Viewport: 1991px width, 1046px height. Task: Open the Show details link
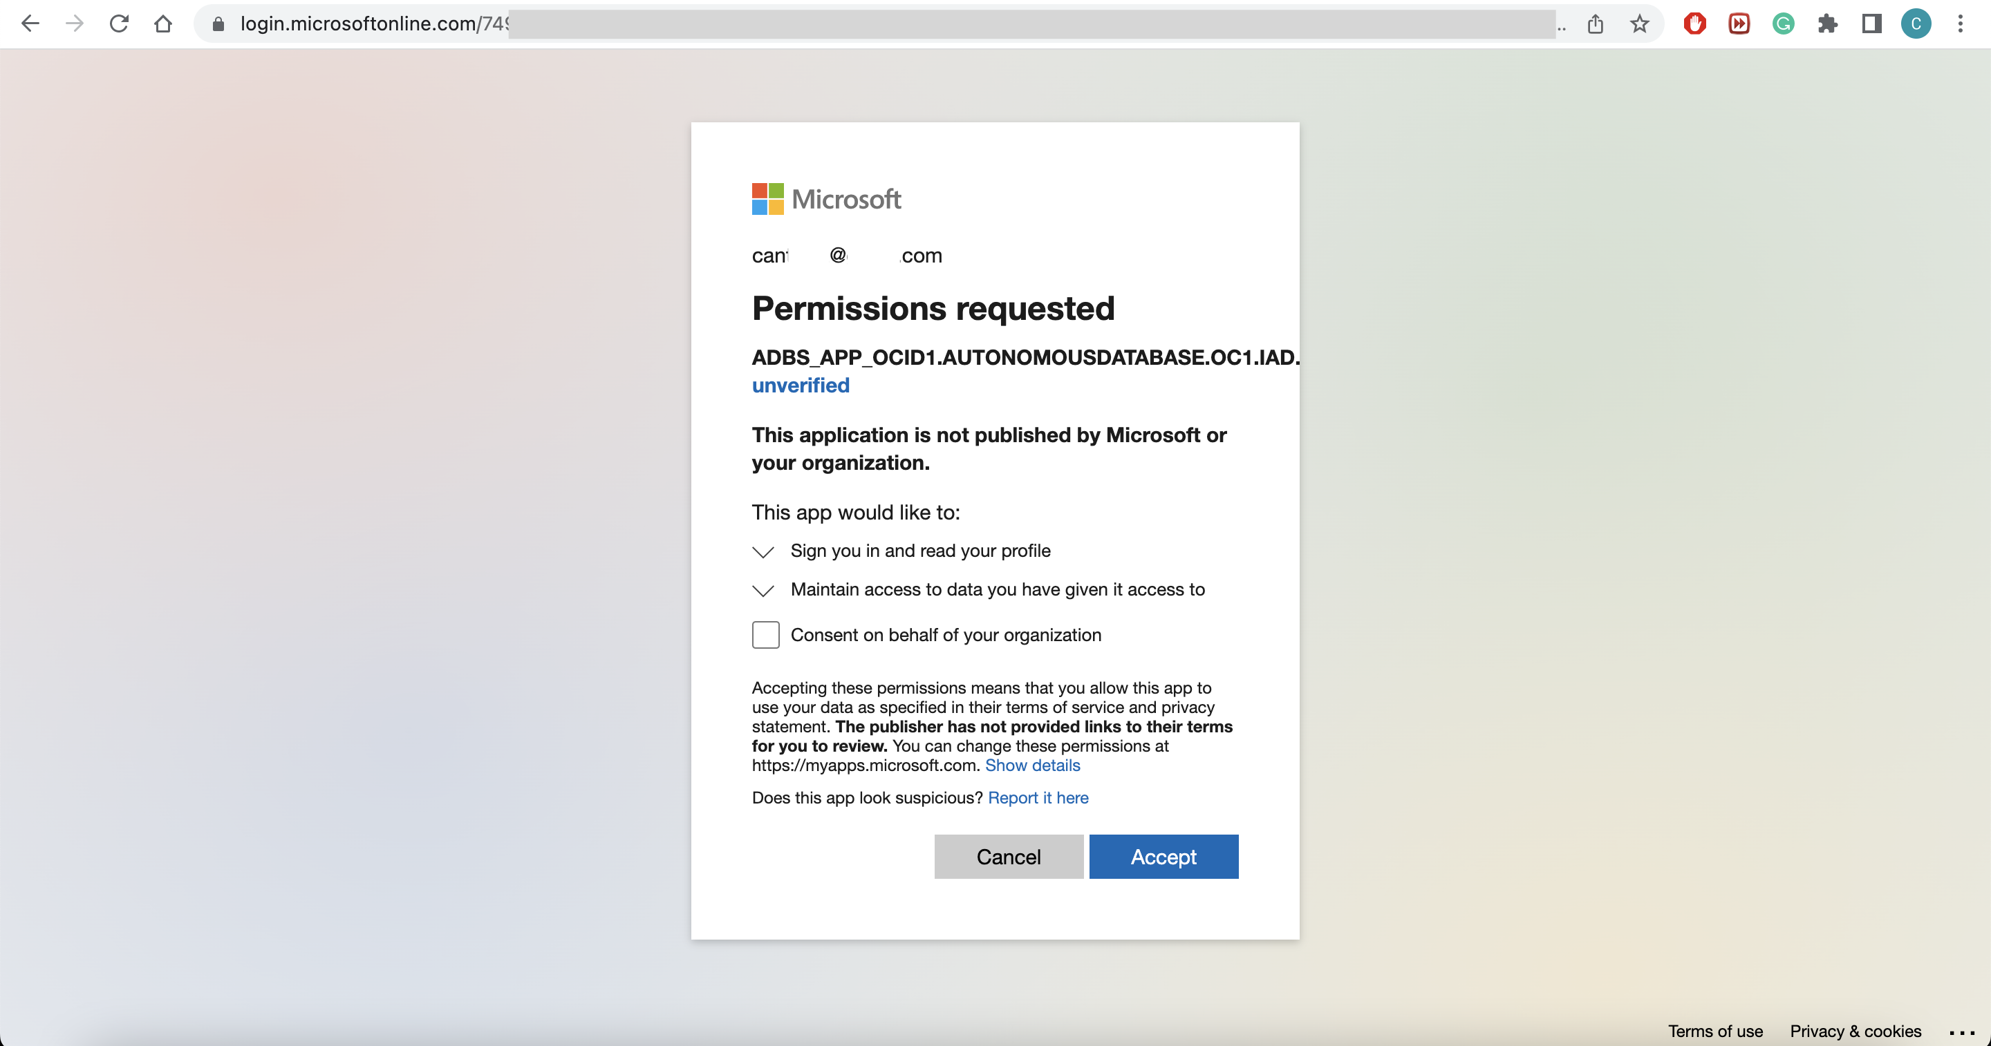(x=1032, y=765)
